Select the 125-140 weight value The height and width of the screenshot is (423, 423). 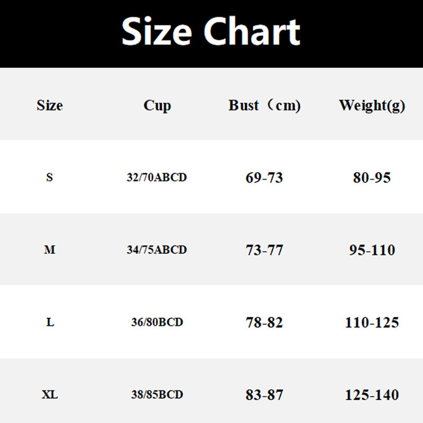(x=372, y=394)
